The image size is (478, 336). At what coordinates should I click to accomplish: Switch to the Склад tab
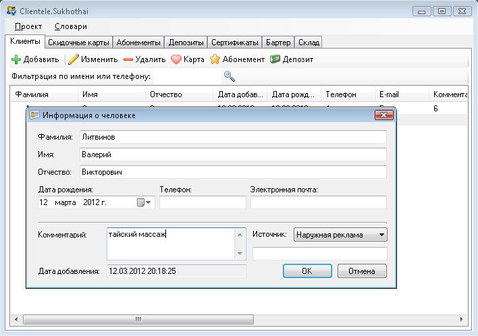(x=309, y=43)
